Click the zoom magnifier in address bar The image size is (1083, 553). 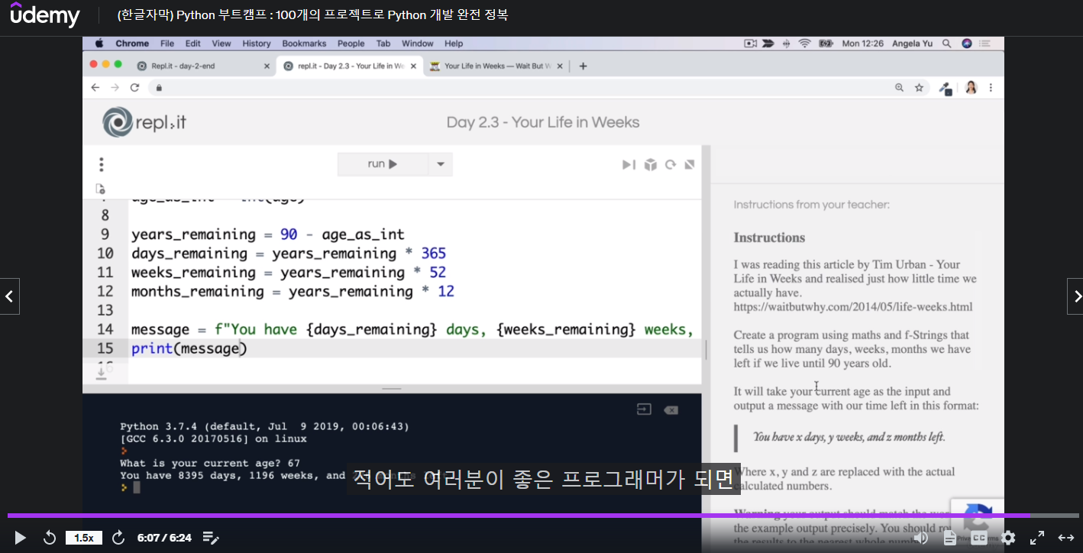pos(900,88)
